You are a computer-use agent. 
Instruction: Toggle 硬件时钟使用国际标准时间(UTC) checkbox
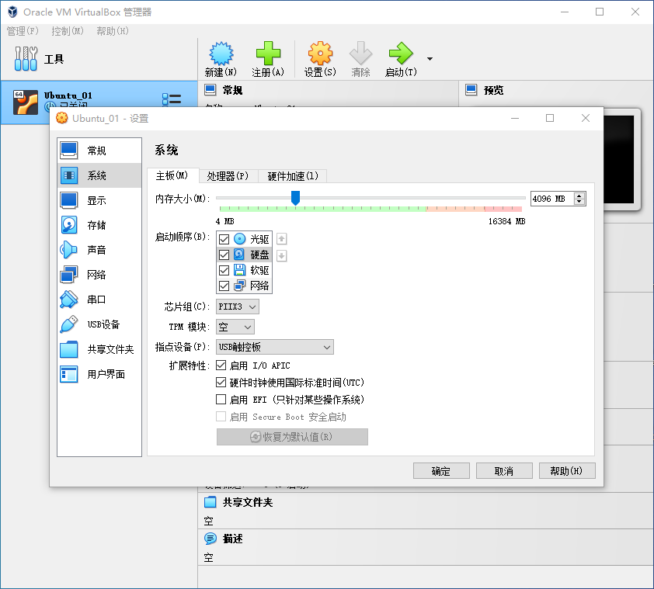pyautogui.click(x=221, y=383)
